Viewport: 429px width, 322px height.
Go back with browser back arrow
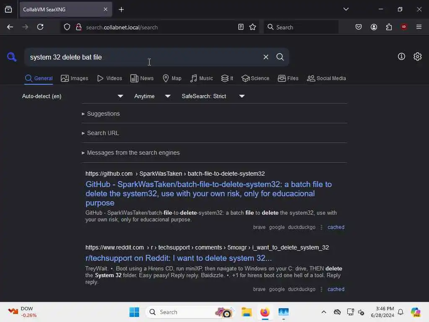(x=10, y=27)
